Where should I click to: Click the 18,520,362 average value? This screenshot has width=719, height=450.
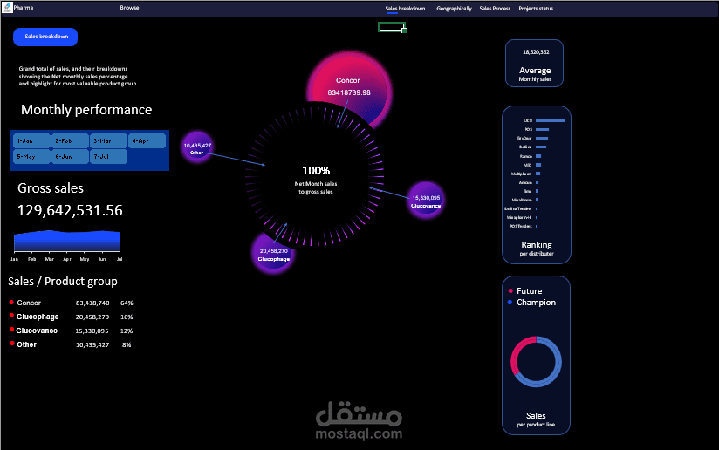coord(536,52)
